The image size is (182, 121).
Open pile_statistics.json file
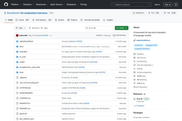coord(27,119)
